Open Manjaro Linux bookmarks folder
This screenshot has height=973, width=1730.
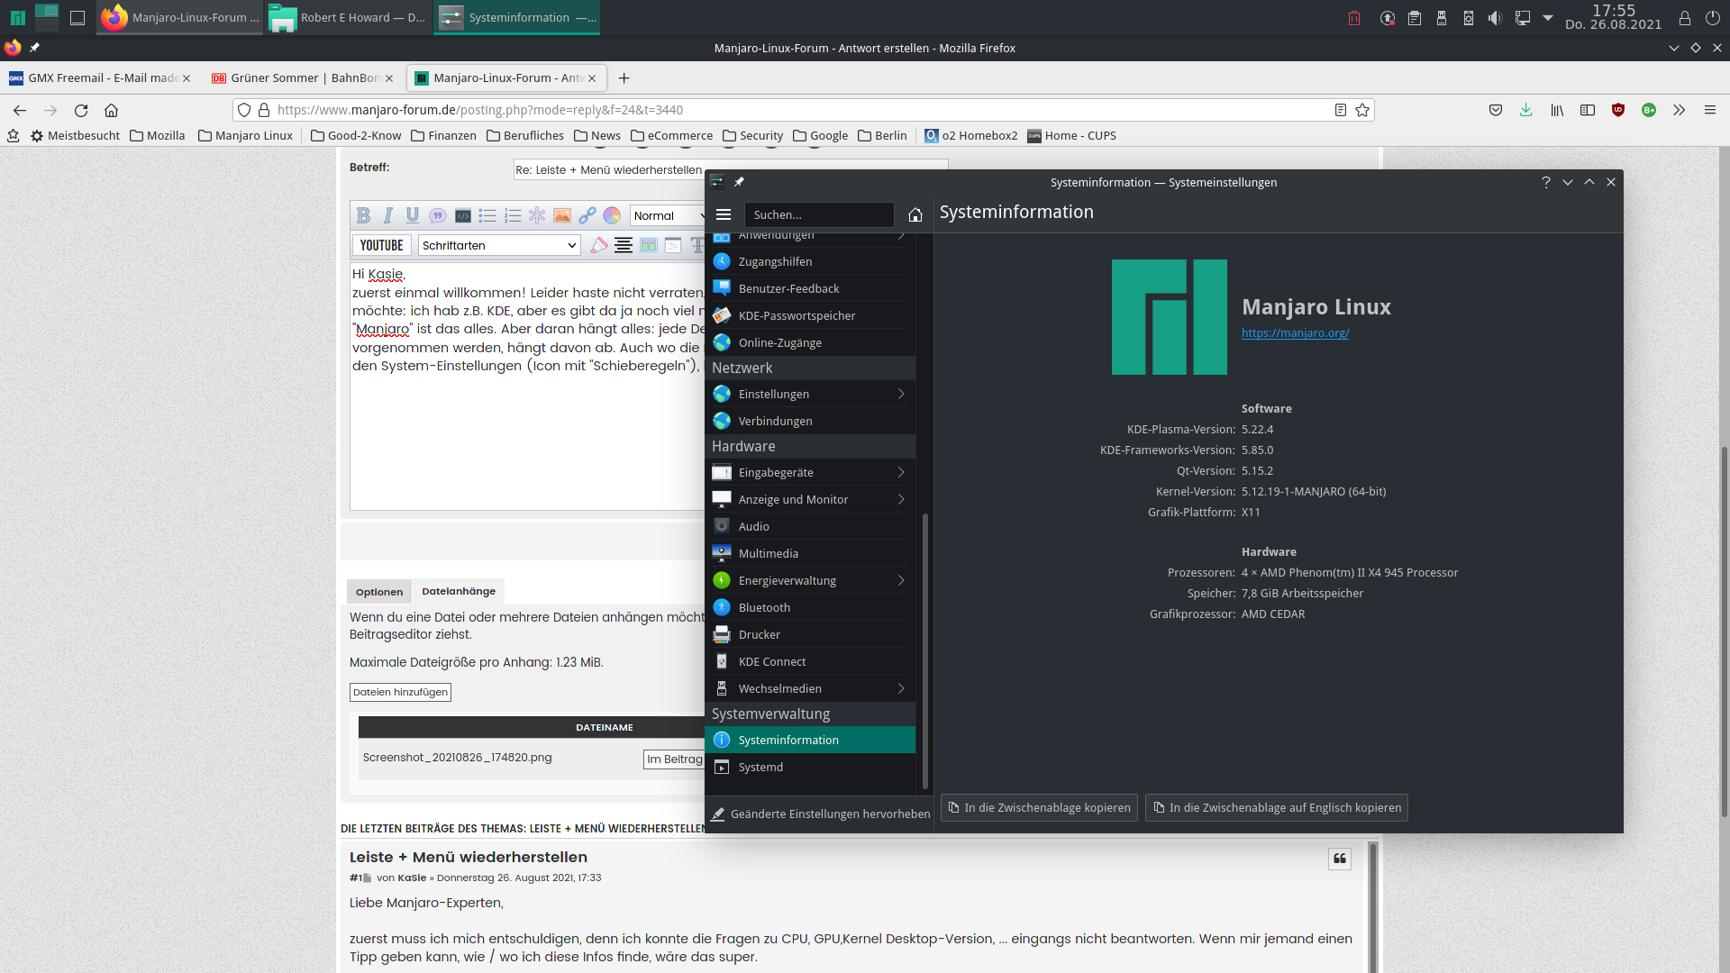coord(245,135)
